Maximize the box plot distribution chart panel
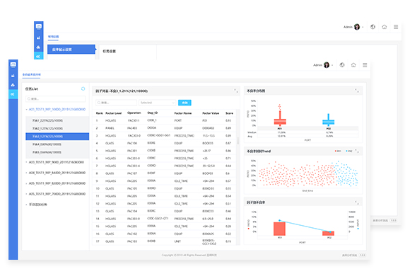410x269 pixels. (x=357, y=91)
